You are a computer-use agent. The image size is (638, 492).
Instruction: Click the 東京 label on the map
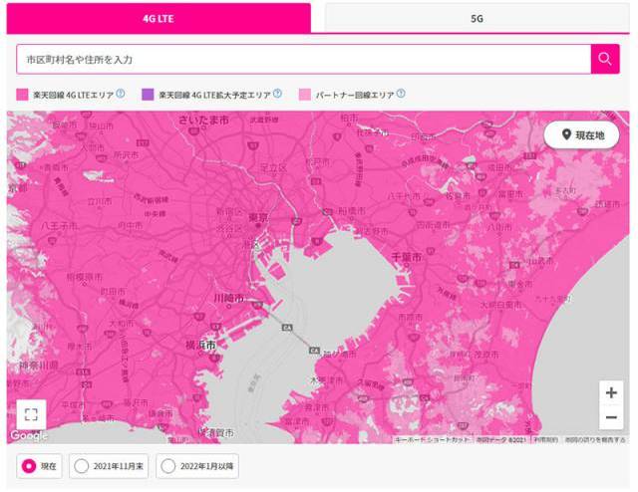tap(258, 218)
